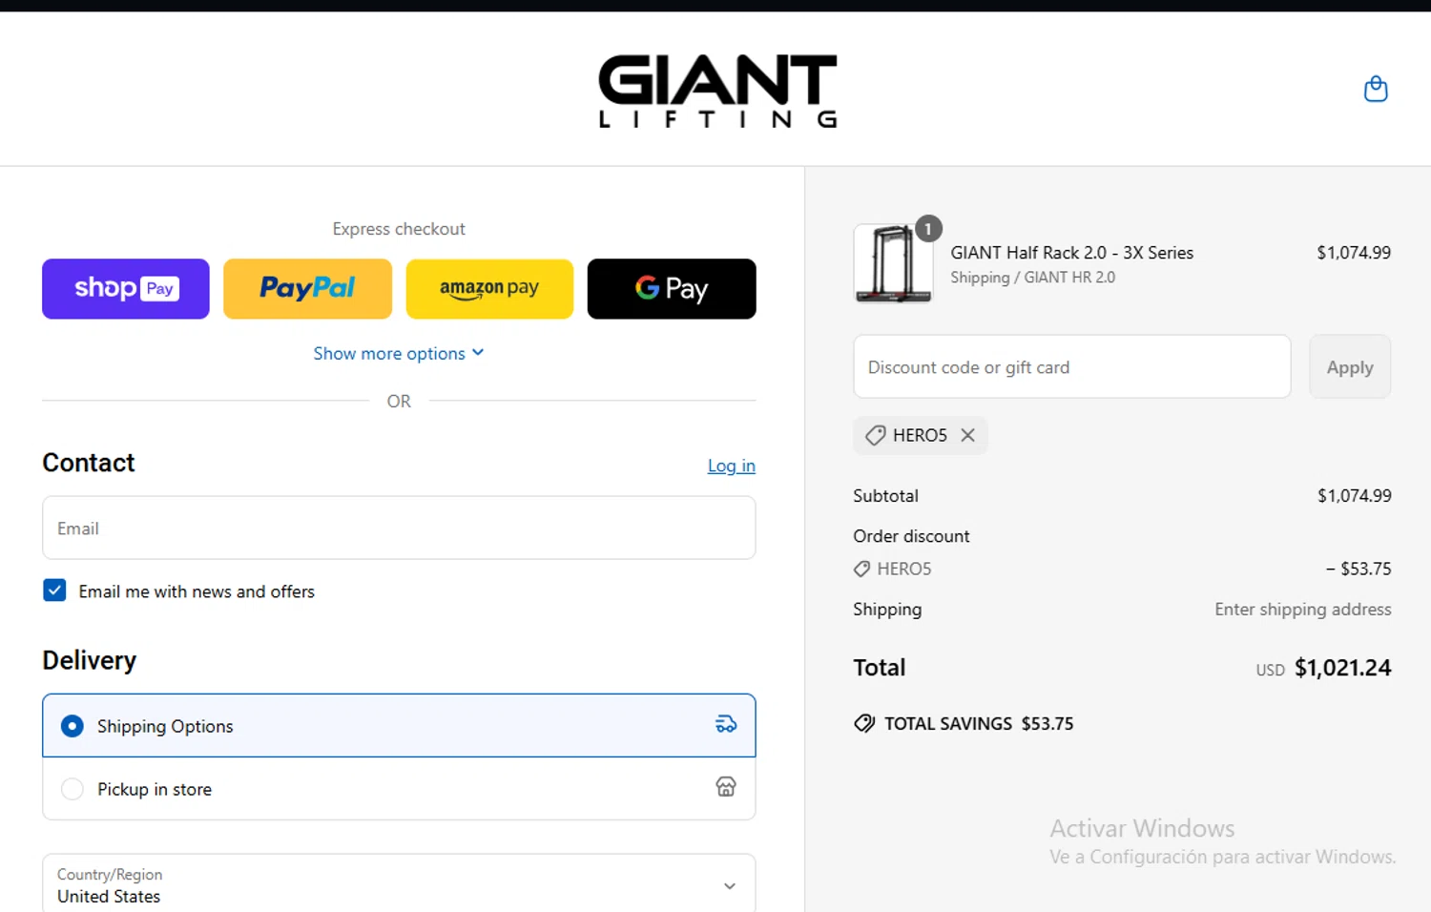The image size is (1431, 912).
Task: Expand Show more options
Action: [x=399, y=353]
